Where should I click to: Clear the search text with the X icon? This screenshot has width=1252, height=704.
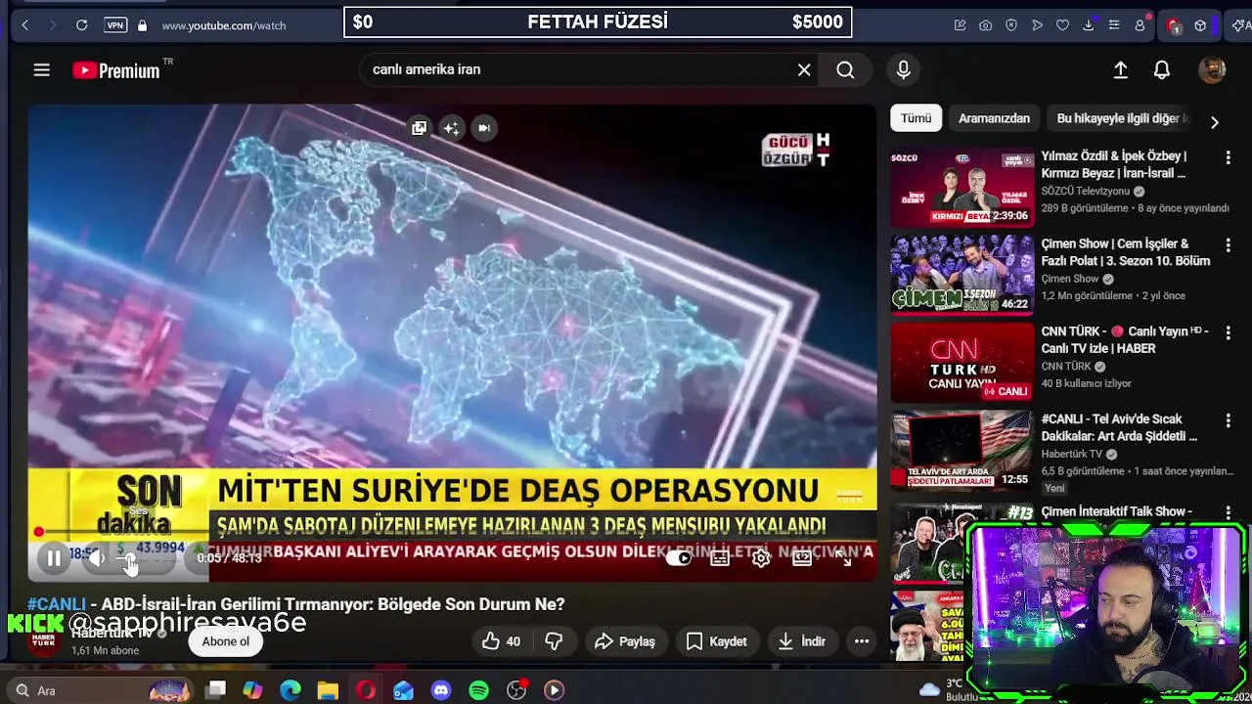coord(804,69)
